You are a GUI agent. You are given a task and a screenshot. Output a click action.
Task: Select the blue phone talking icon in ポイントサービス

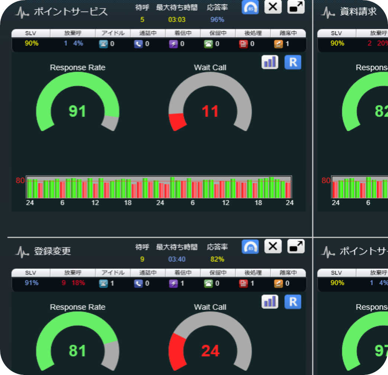coord(138,44)
